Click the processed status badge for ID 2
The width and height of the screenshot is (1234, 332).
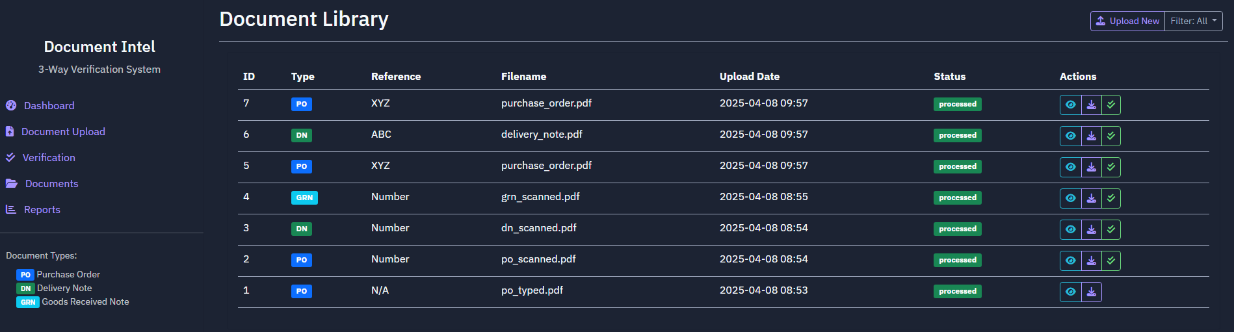(x=957, y=260)
